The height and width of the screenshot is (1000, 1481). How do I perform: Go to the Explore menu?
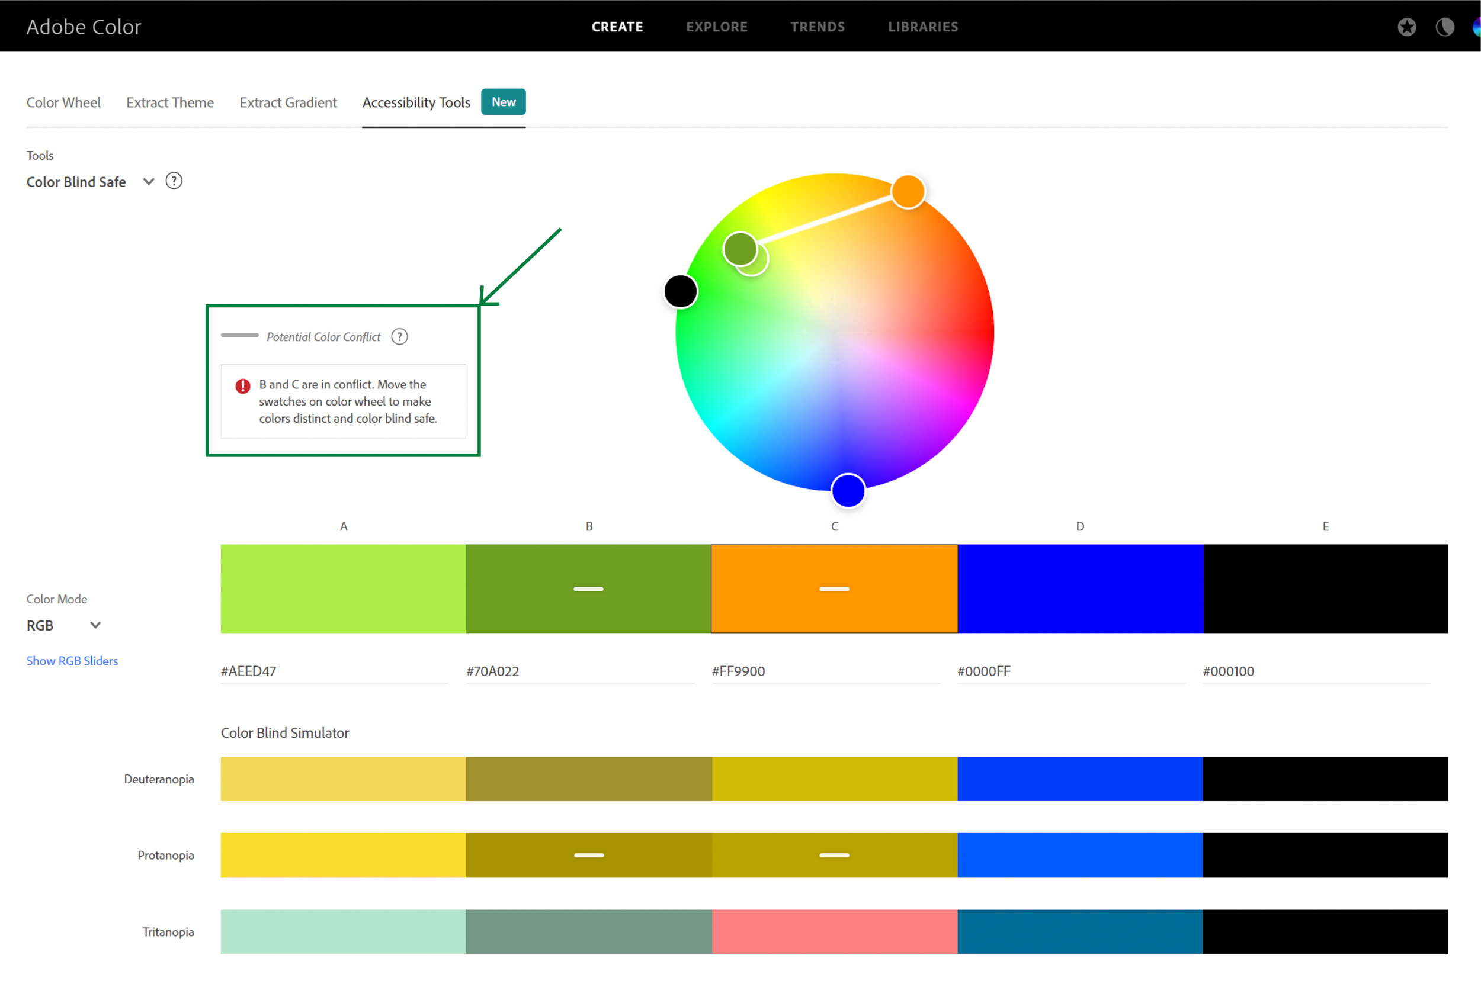pyautogui.click(x=716, y=27)
